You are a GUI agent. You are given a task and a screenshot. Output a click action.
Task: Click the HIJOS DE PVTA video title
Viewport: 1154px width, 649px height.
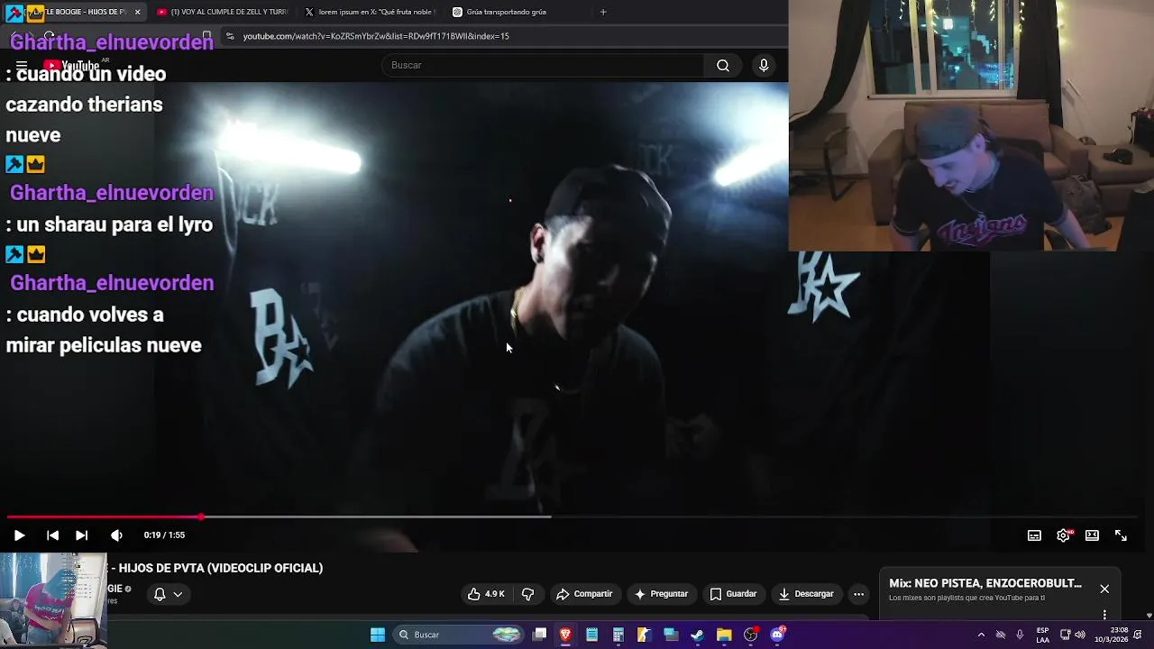[x=221, y=568]
